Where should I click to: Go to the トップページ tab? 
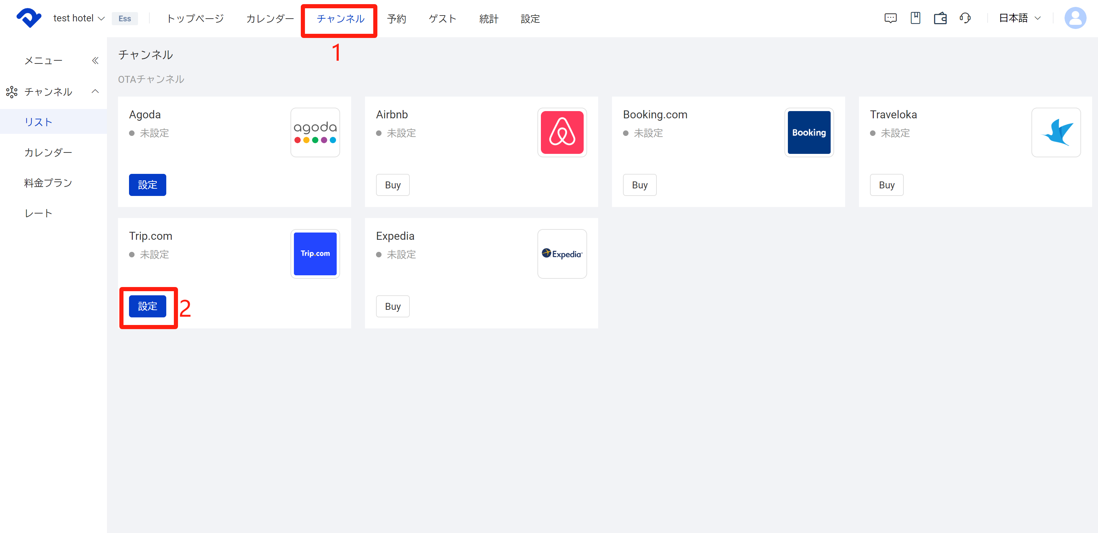click(195, 18)
